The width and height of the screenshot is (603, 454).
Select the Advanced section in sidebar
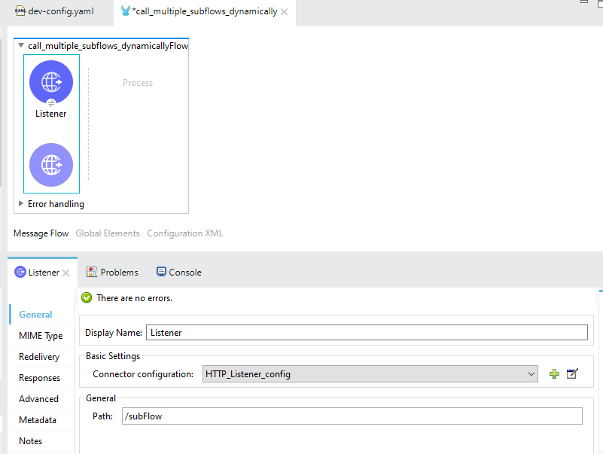click(38, 399)
